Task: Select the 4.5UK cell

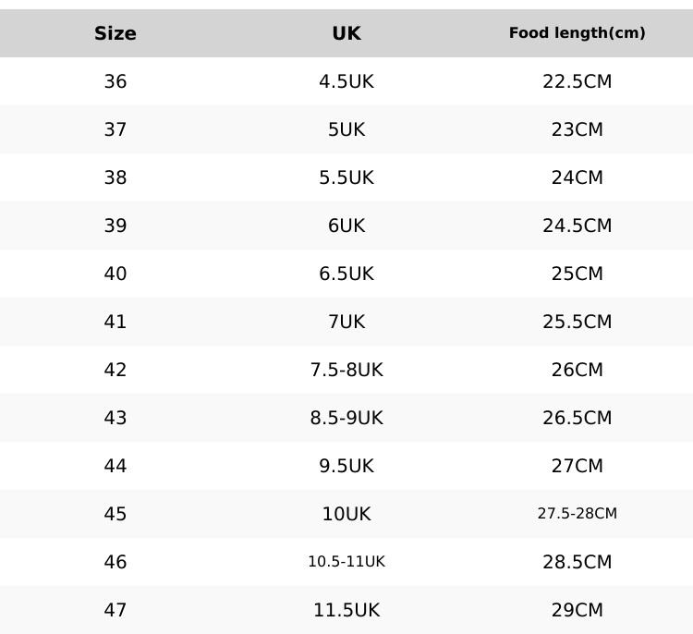Action: tap(346, 81)
